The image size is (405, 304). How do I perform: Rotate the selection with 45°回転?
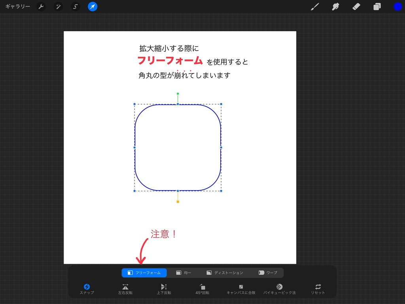pyautogui.click(x=202, y=289)
